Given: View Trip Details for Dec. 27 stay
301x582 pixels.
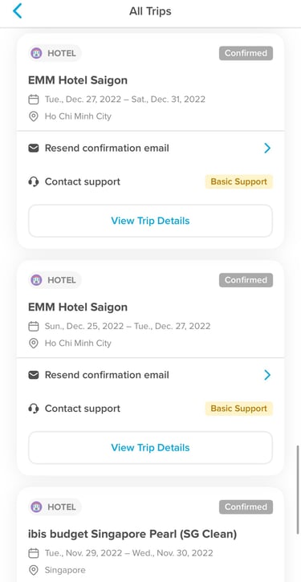Looking at the screenshot, I should [x=150, y=221].
